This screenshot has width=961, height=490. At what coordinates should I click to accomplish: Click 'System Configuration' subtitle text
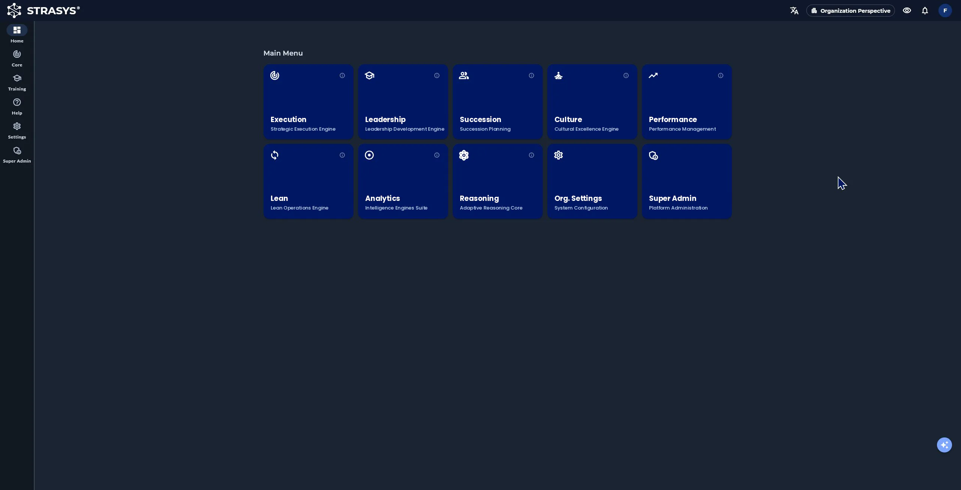(581, 208)
